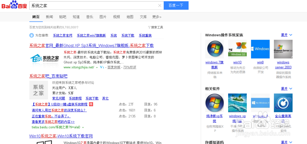Click the V1 credibility badge
This screenshot has height=144, width=307.
102,68
